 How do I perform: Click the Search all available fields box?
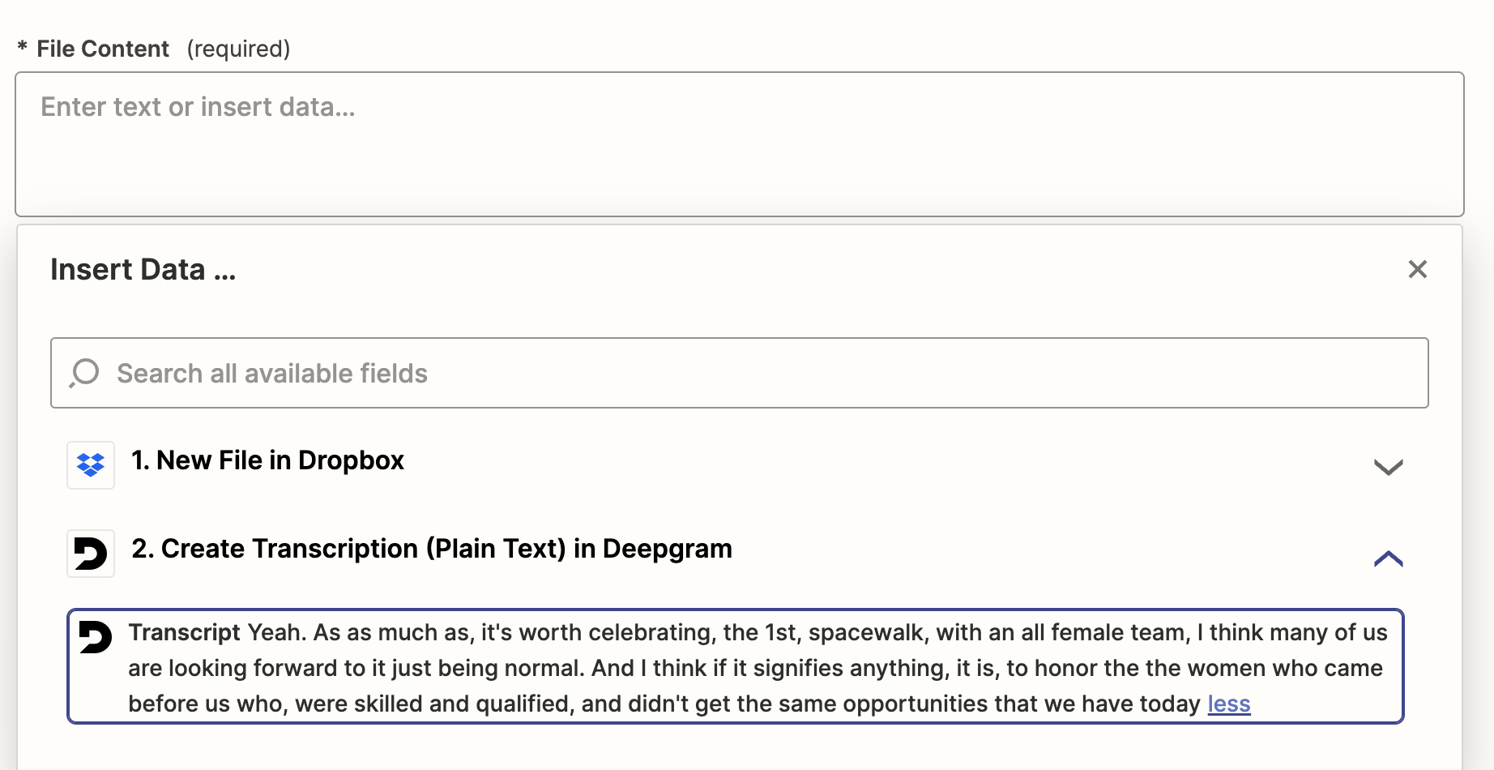739,373
